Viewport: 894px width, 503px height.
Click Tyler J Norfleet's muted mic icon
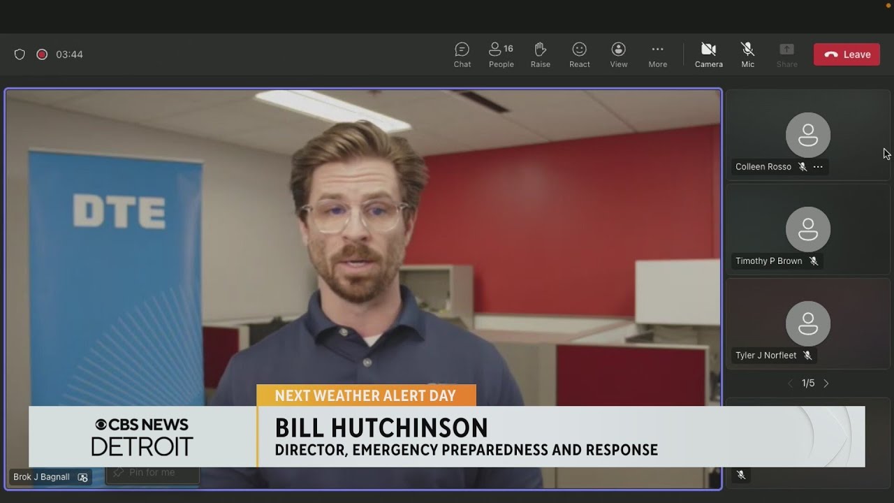tap(807, 356)
